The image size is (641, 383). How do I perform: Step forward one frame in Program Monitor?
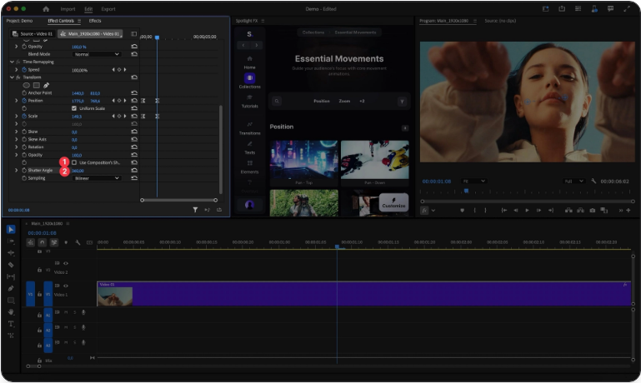(538, 211)
